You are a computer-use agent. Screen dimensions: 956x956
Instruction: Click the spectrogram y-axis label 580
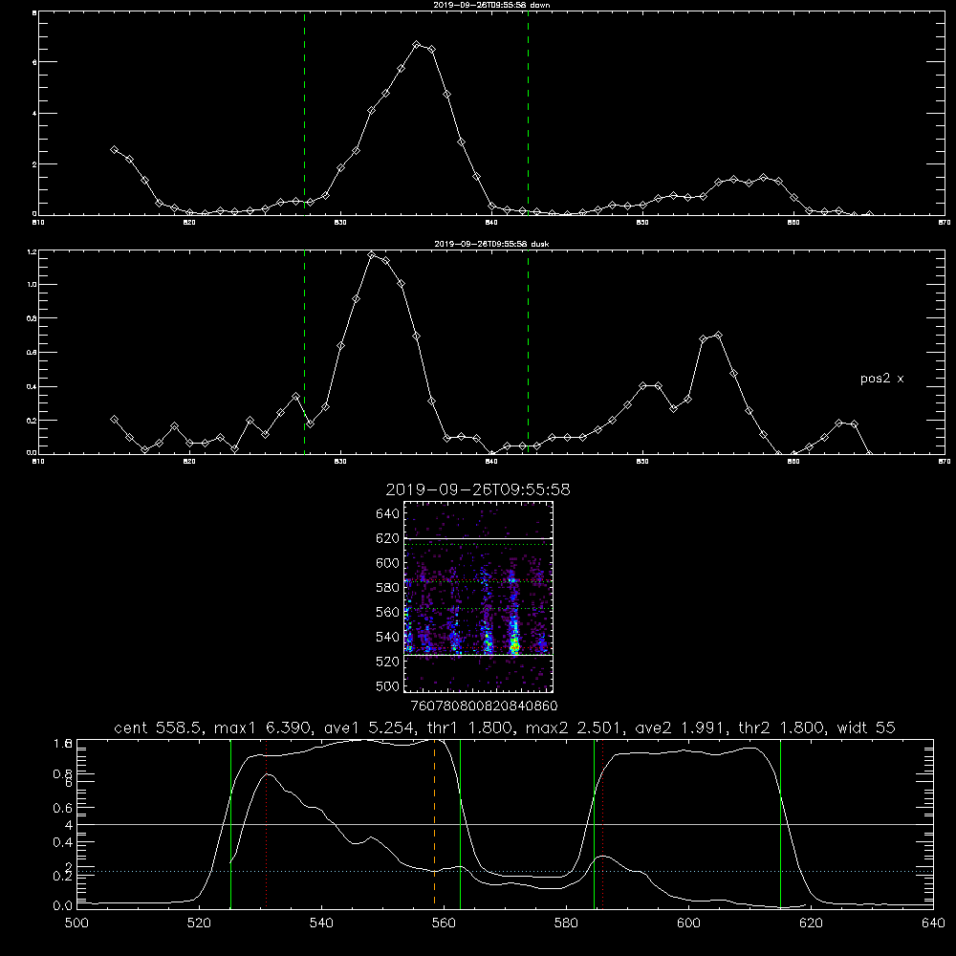[x=388, y=588]
